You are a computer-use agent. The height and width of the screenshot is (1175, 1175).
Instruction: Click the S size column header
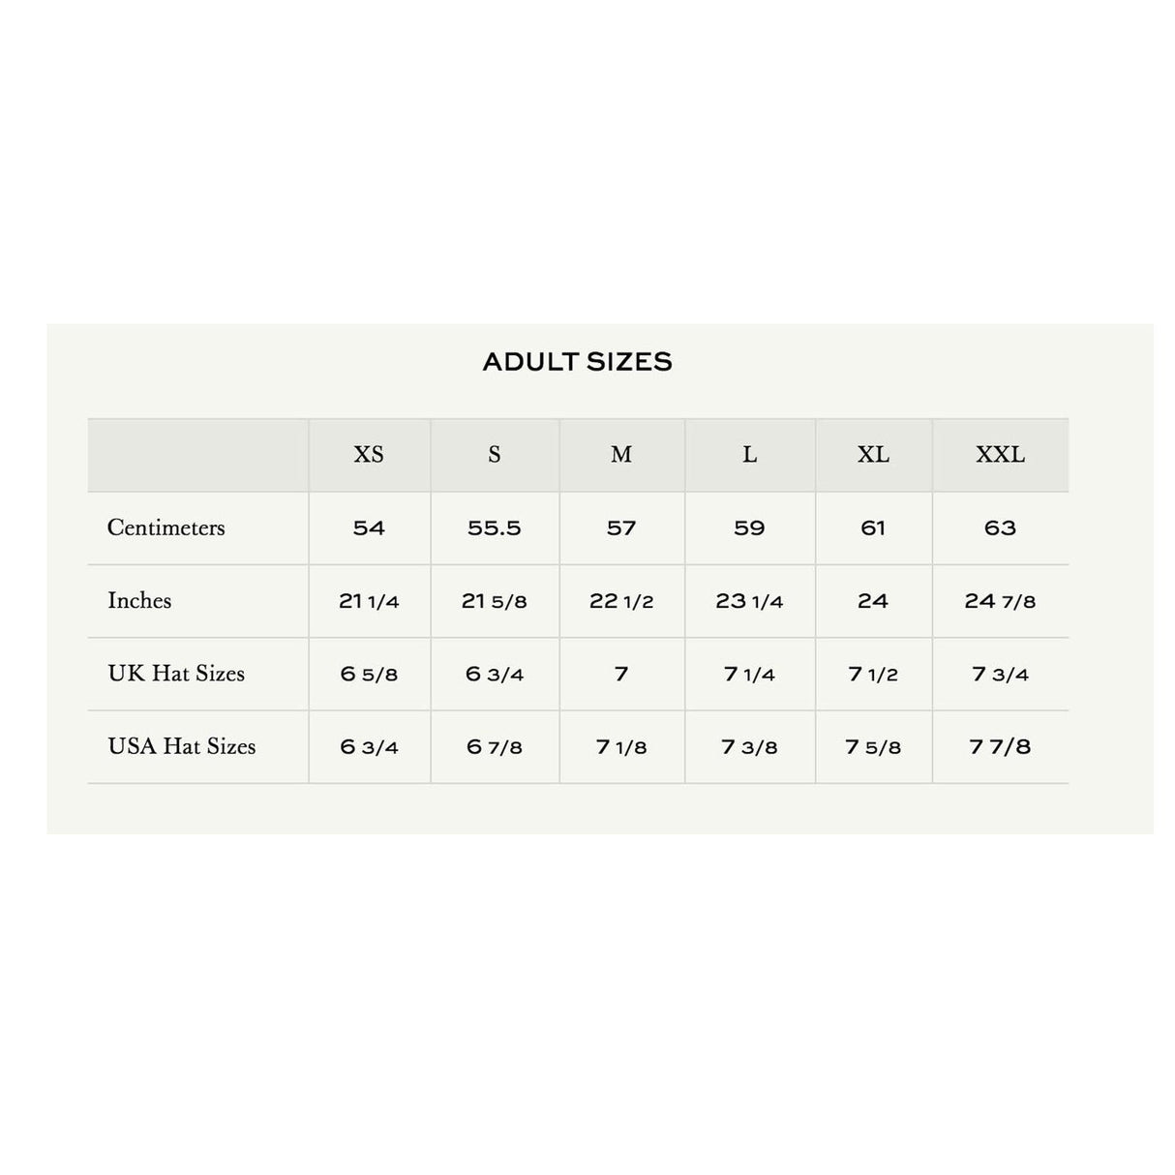tap(495, 455)
